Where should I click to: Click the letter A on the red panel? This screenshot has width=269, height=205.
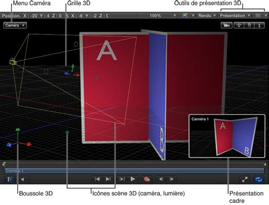pyautogui.click(x=107, y=51)
